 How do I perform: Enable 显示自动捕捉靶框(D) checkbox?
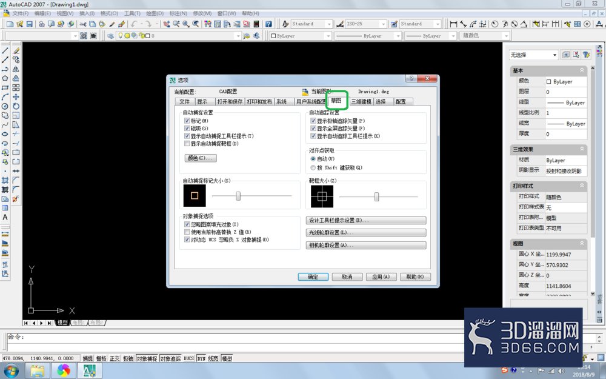click(187, 144)
